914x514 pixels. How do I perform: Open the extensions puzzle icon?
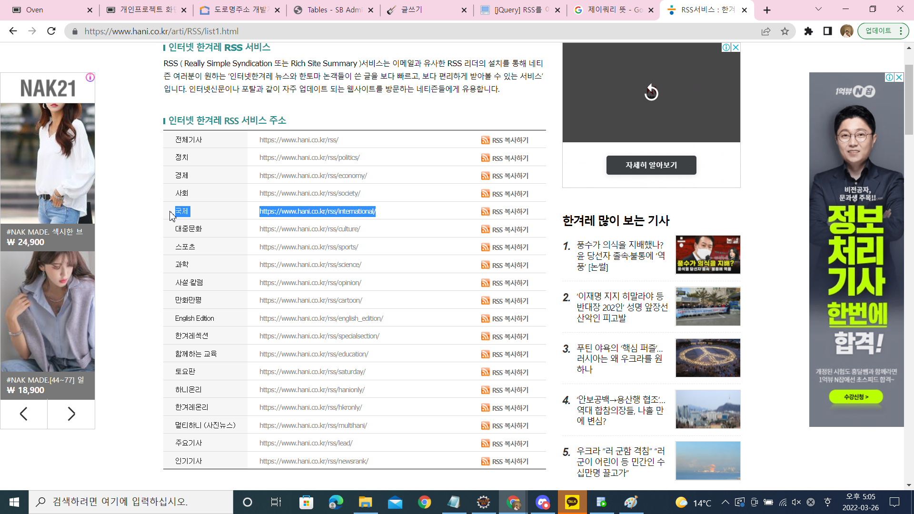[808, 31]
